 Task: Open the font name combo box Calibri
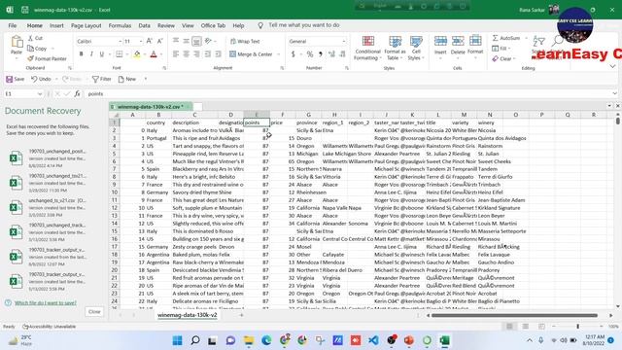(98, 41)
